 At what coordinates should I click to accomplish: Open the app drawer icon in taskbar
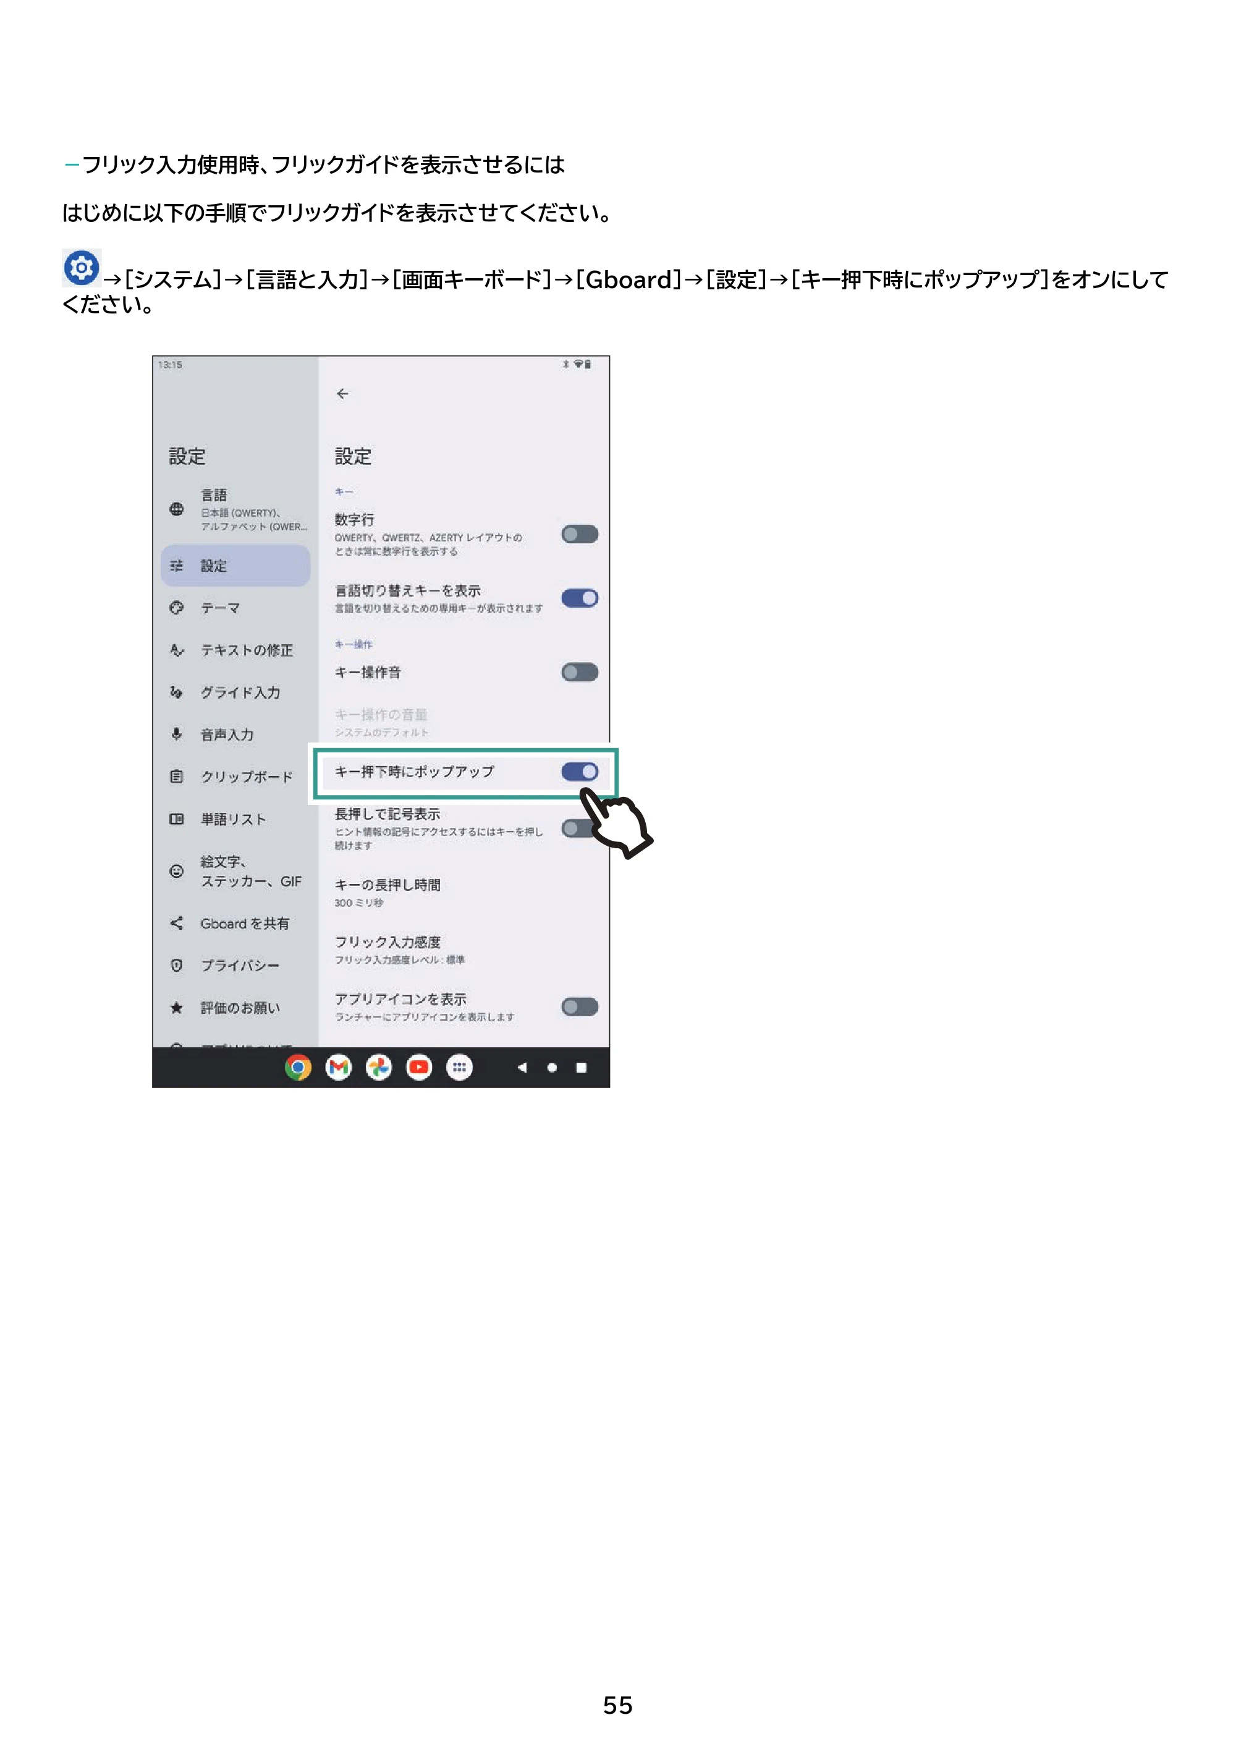[459, 1067]
